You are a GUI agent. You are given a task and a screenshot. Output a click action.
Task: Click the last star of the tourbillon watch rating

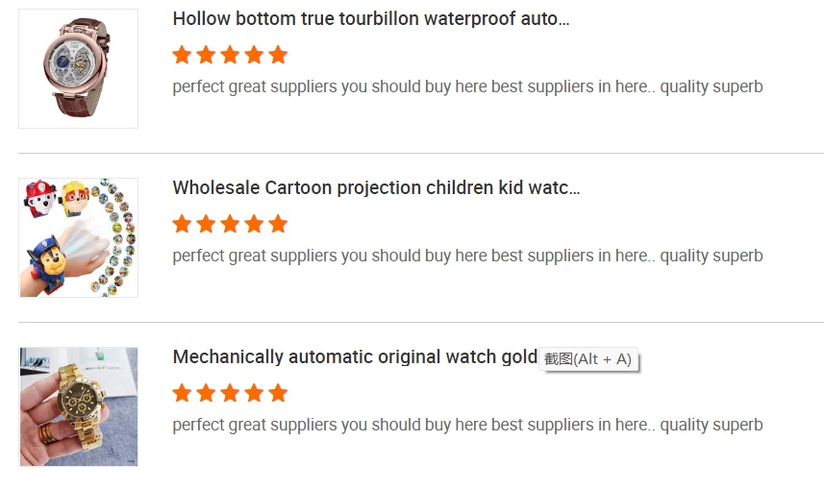click(278, 55)
